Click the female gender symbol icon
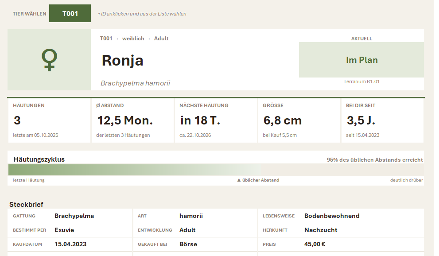 (49, 60)
